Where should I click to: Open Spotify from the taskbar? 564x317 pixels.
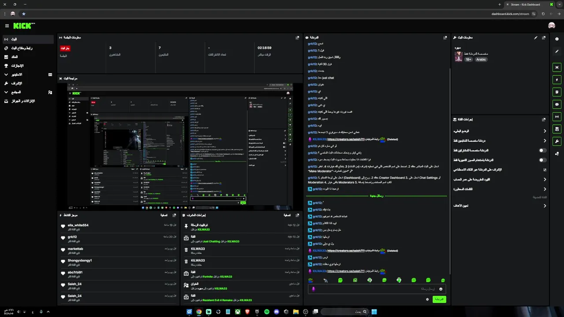[267, 312]
